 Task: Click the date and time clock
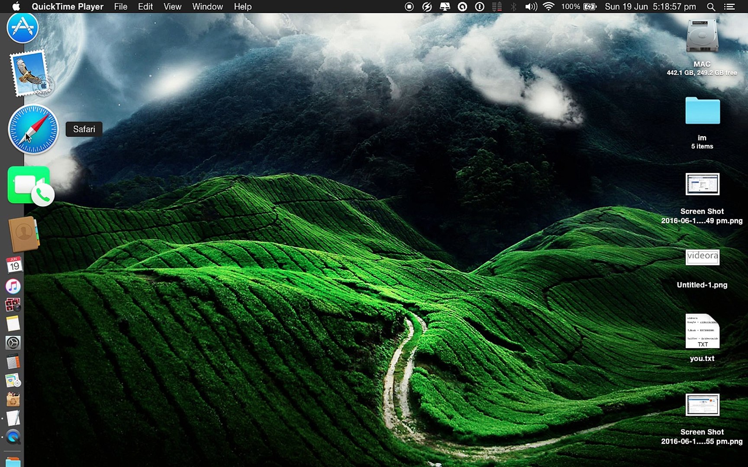[x=650, y=6]
